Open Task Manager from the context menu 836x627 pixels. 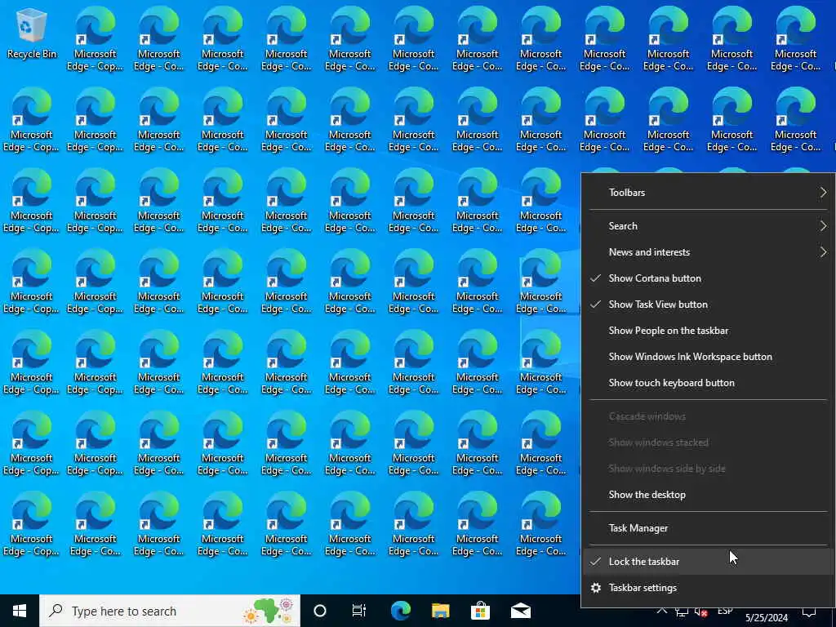[x=708, y=528]
